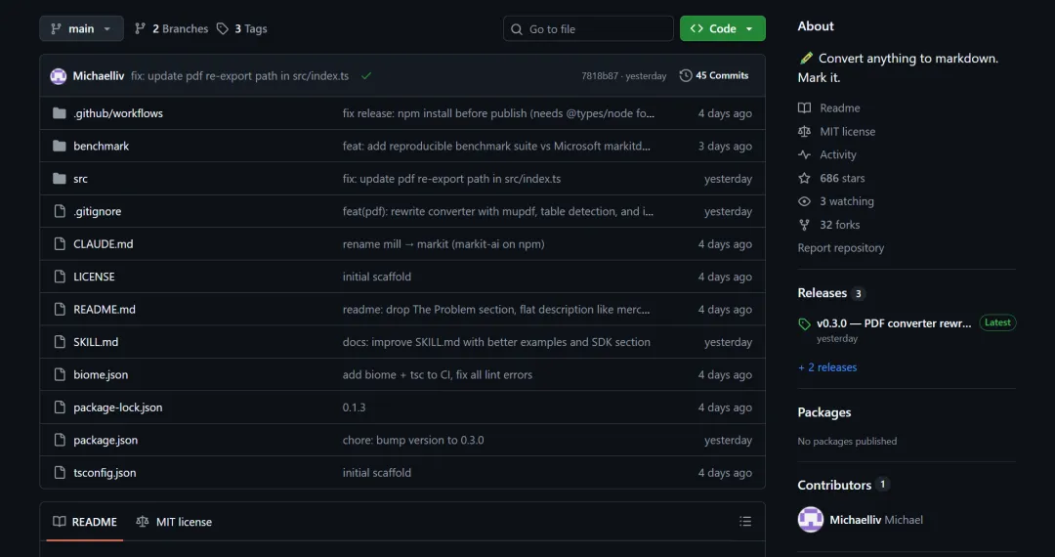Click the Michaelliv avatar in commit bar
The width and height of the screenshot is (1055, 557).
[x=59, y=76]
